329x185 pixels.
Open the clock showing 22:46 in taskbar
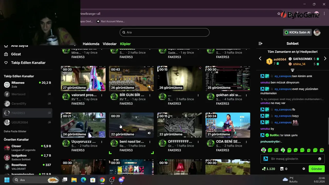coord(319,180)
